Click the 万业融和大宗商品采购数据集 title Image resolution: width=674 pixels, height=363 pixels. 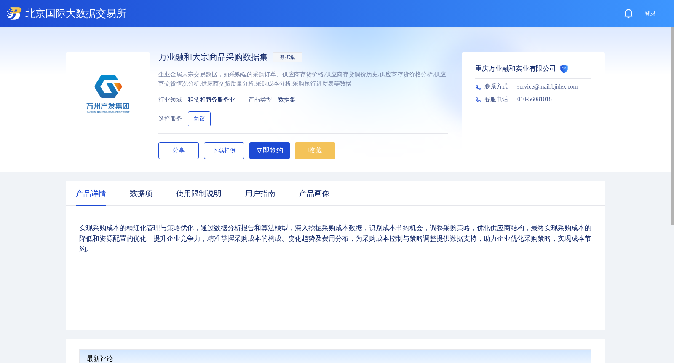[213, 57]
